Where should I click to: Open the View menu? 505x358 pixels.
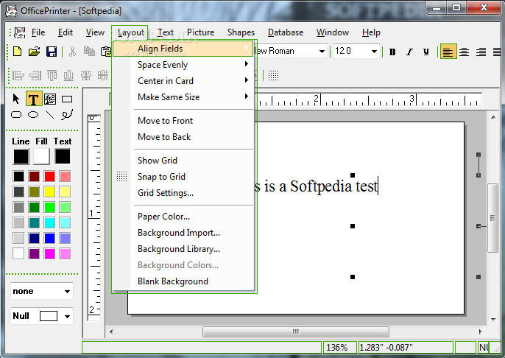[95, 32]
